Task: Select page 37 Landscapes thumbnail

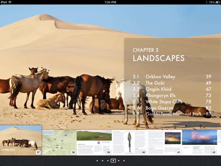Action: (x=21, y=140)
